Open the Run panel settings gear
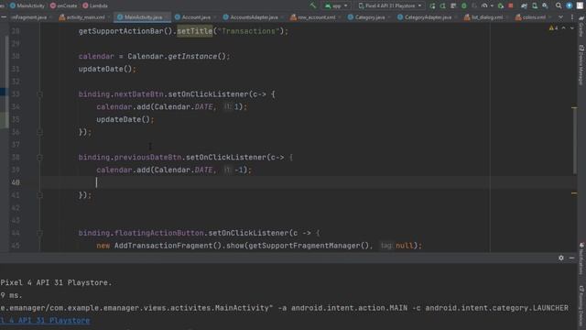 [x=561, y=258]
